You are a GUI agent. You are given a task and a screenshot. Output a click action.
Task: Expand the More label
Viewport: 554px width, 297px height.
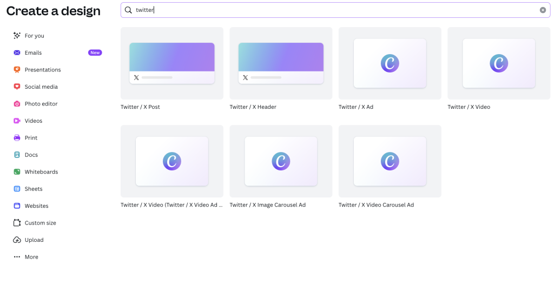pos(31,257)
